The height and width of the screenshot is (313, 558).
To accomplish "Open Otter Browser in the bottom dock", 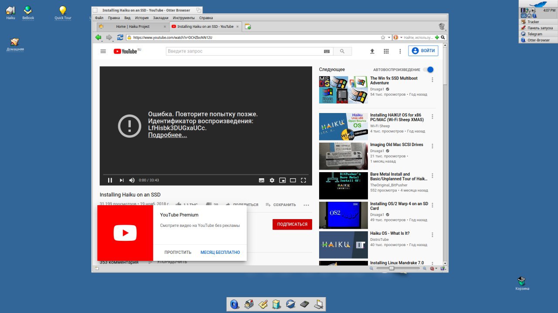I will 235,304.
